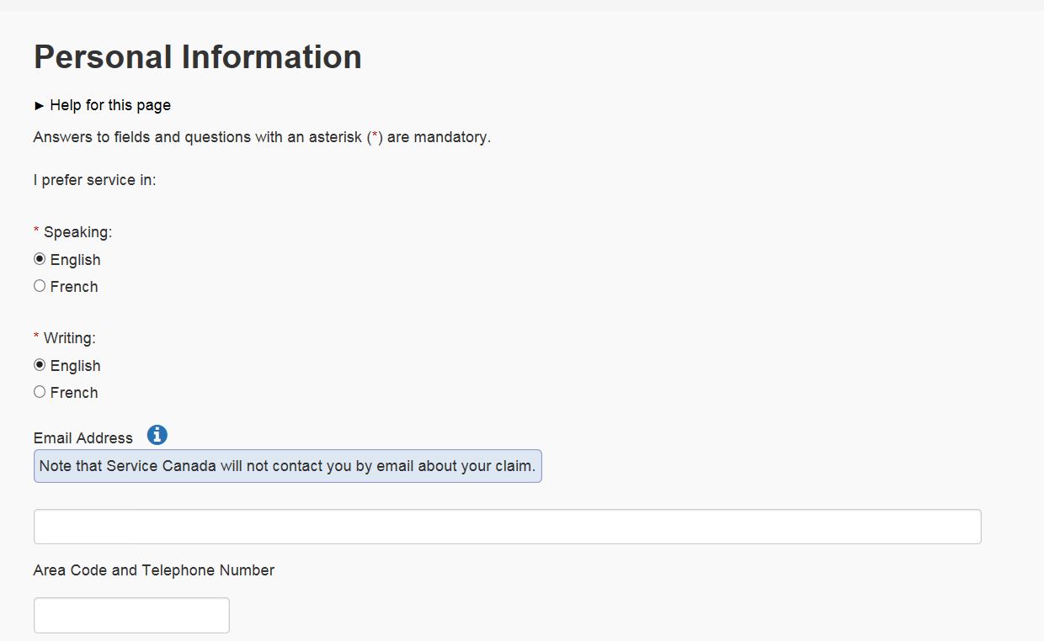Select the English radio button under Writing
This screenshot has height=641, width=1044.
40,365
